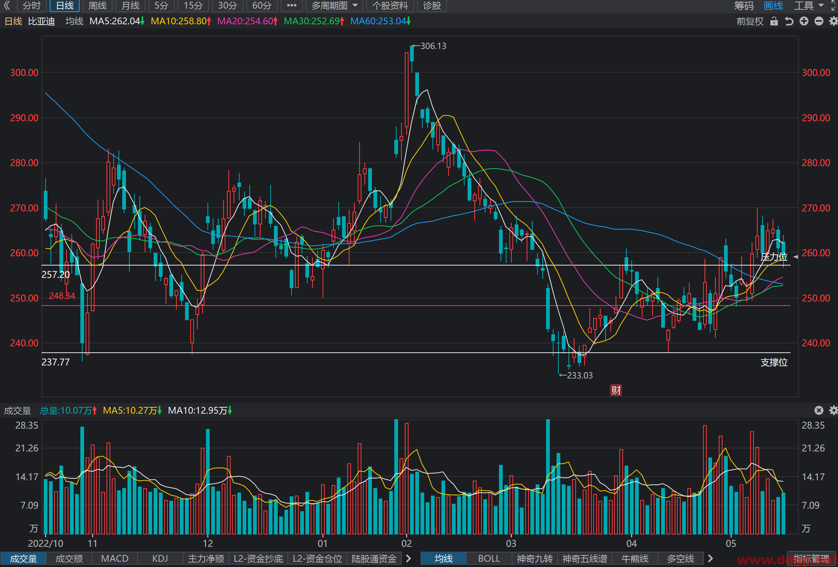Zoom in with the plus icon

[x=804, y=21]
